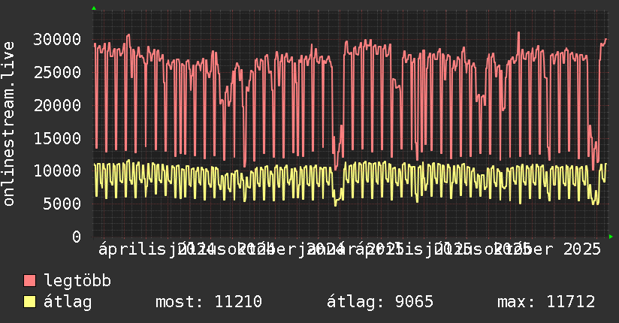Click the red legtöbb legend swatch
Image resolution: width=619 pixels, height=323 pixels.
click(x=30, y=281)
